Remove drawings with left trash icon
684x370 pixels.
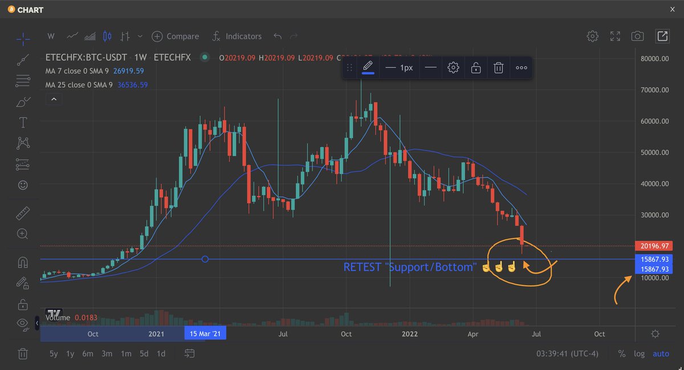coord(23,353)
